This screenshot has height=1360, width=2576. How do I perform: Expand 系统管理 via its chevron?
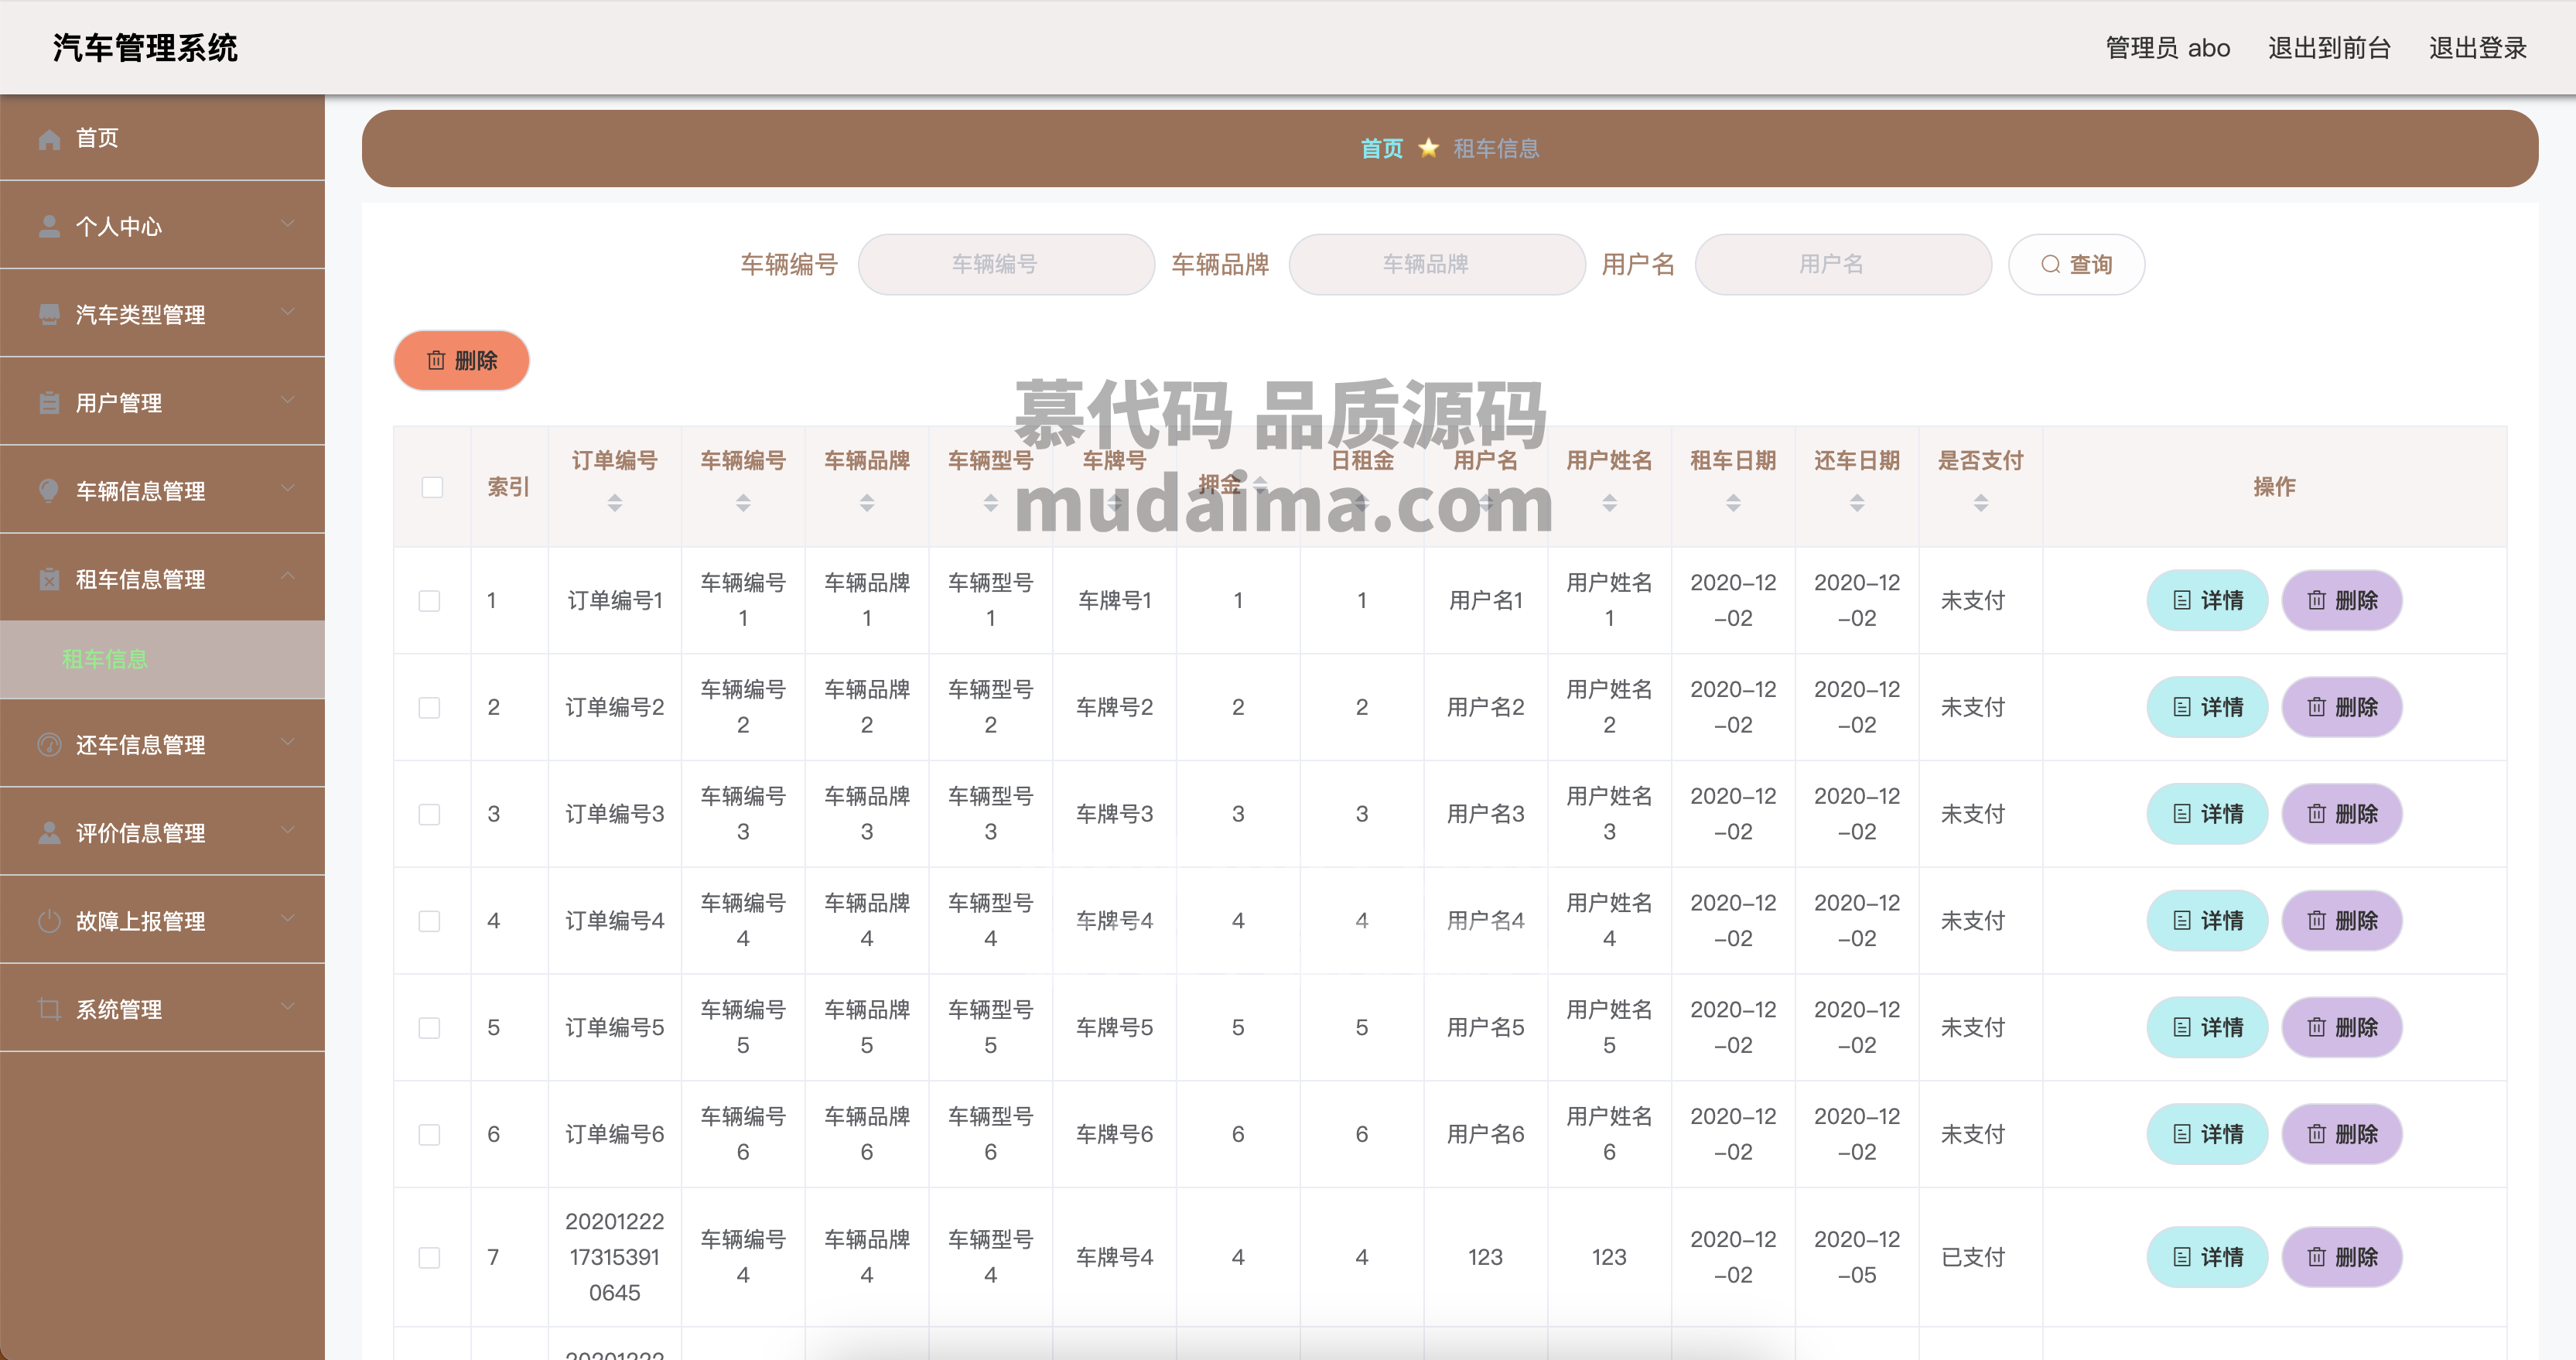pyautogui.click(x=288, y=1005)
